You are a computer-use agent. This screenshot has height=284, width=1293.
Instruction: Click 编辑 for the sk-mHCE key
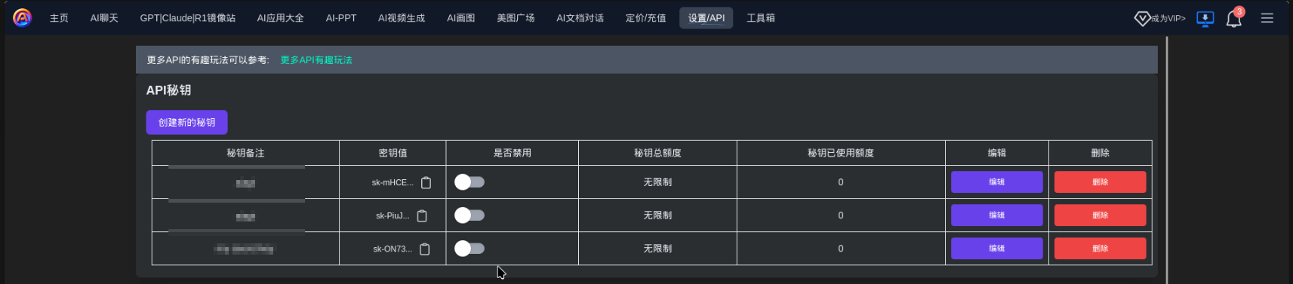(996, 182)
